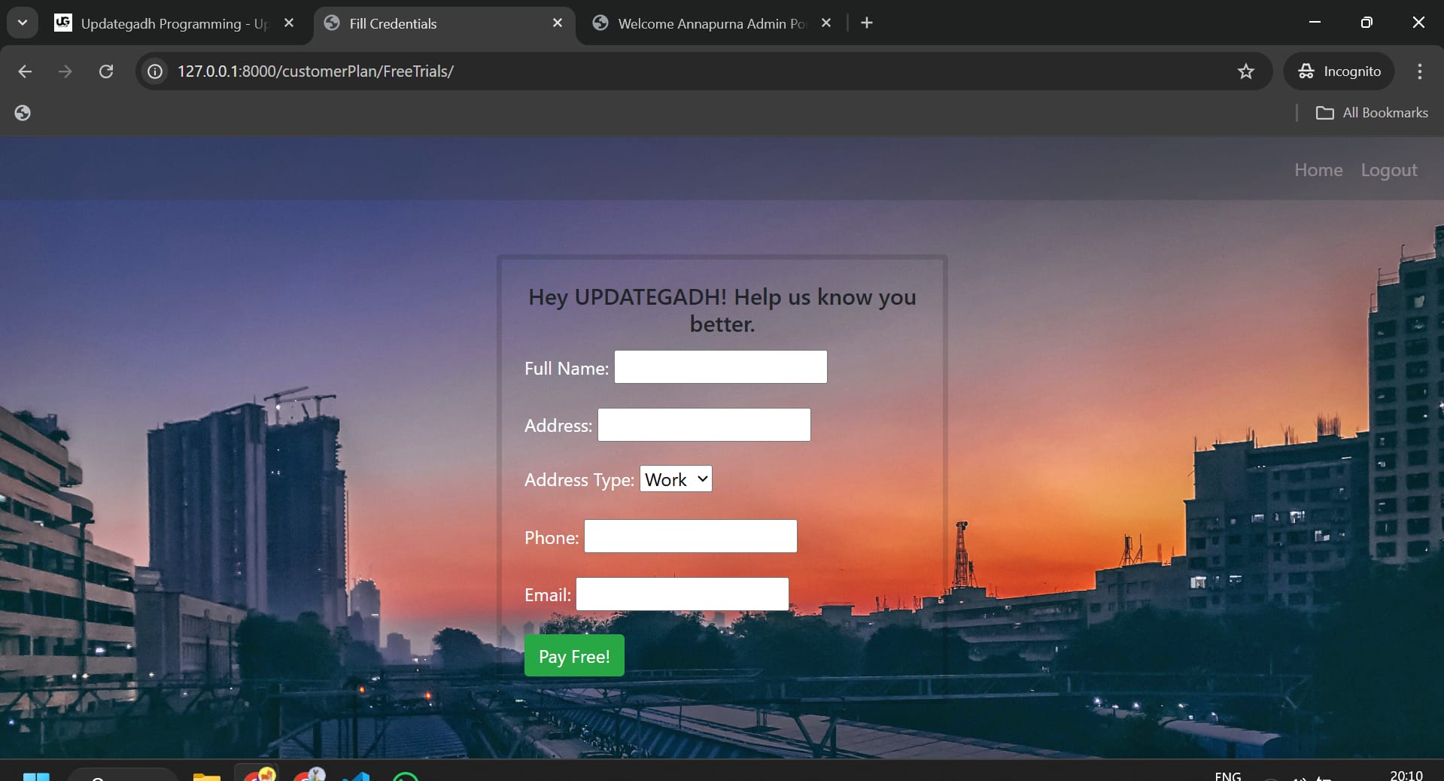Open the All Bookmarks folder

1372,113
